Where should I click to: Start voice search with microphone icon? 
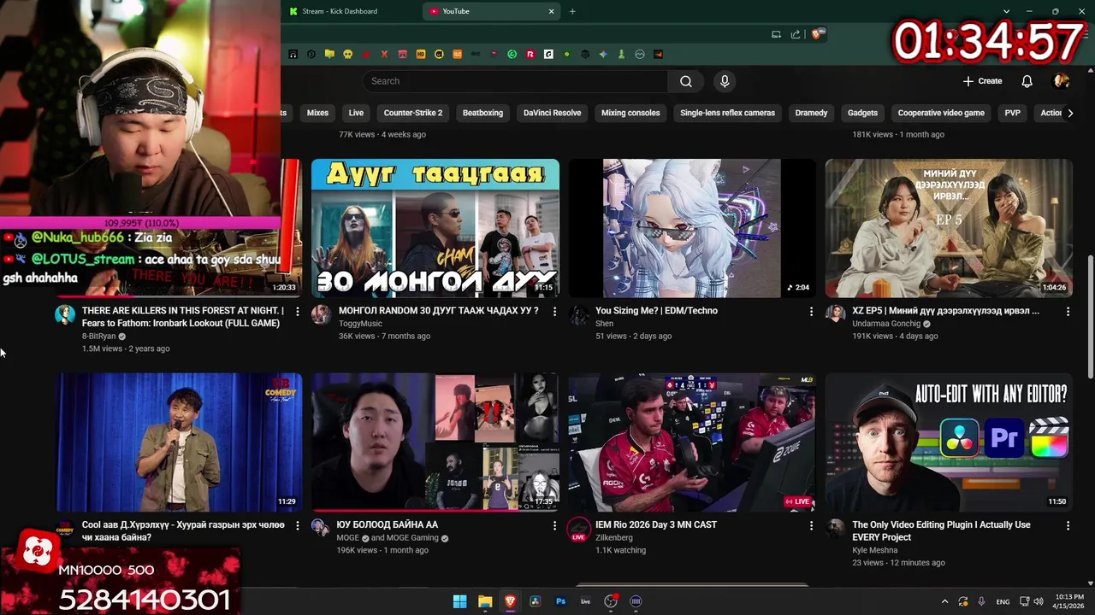point(725,81)
